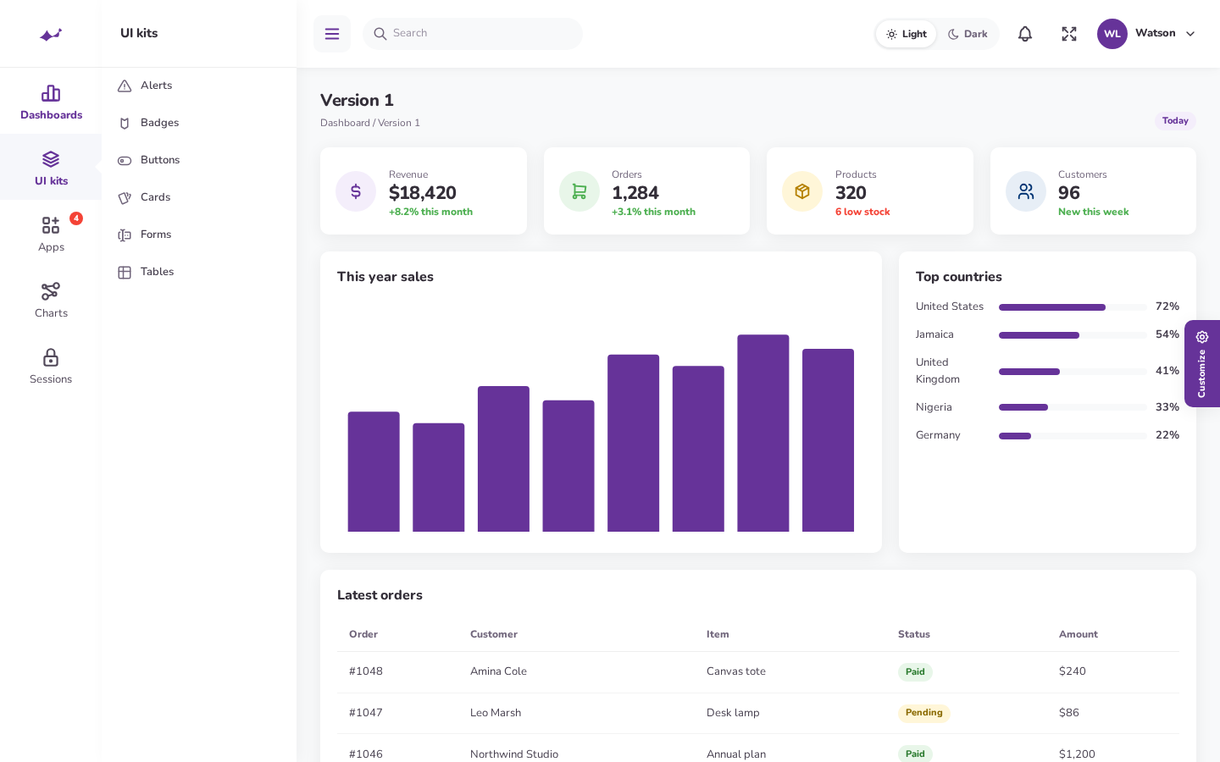Click the Cards swatch icon

[x=125, y=197]
